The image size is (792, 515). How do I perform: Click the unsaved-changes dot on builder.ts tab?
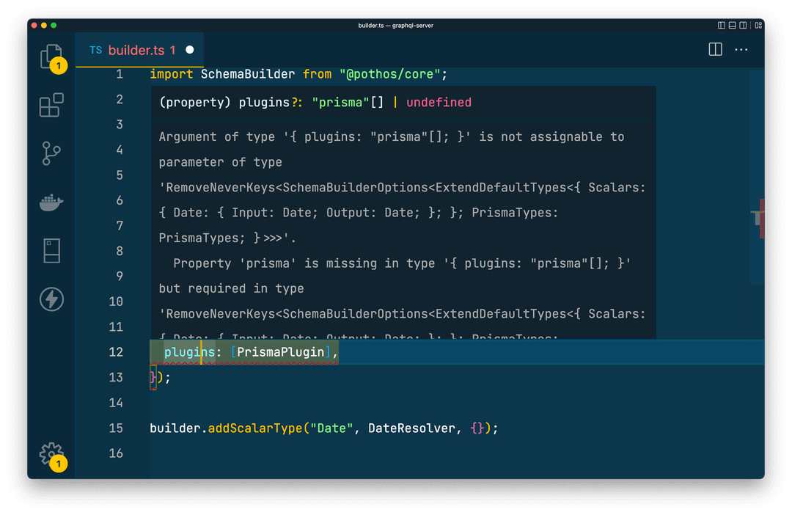pyautogui.click(x=189, y=50)
